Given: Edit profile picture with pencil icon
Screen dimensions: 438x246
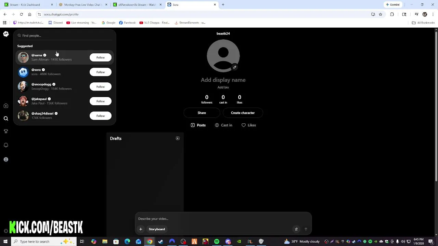Looking at the screenshot, I should (235, 67).
